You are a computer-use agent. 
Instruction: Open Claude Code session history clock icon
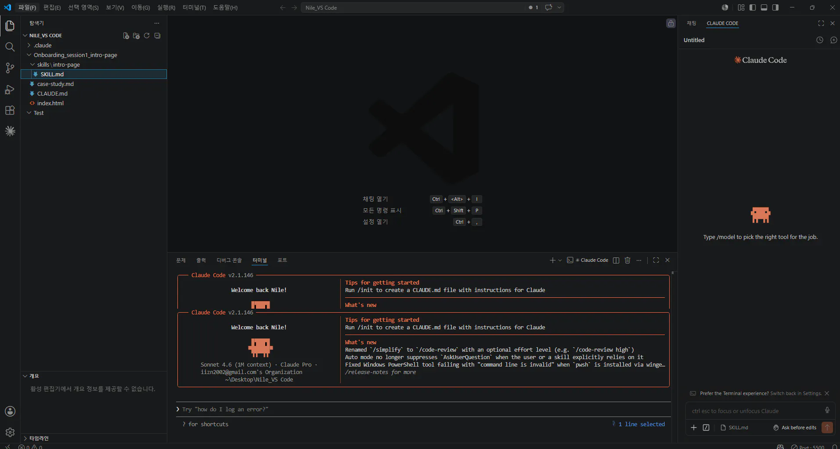coord(820,40)
